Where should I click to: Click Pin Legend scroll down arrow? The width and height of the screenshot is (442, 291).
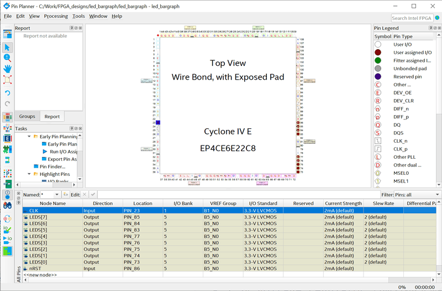439,185
